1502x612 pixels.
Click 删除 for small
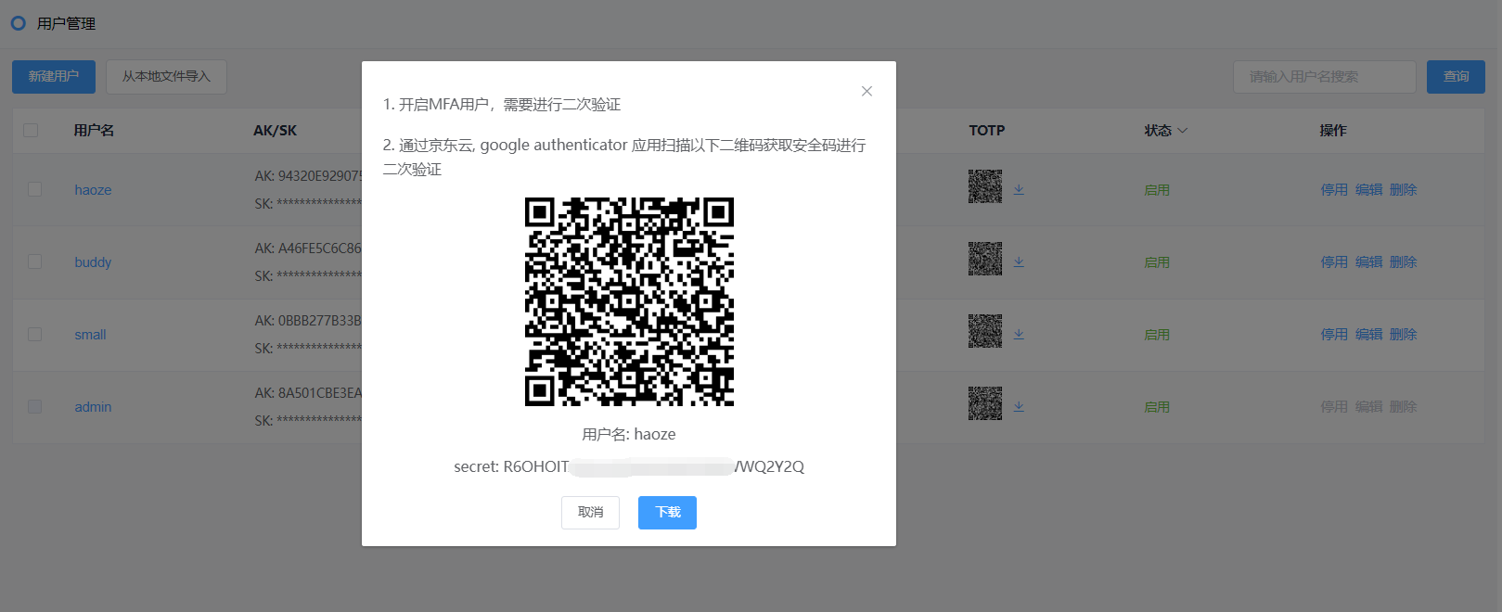pos(1403,334)
